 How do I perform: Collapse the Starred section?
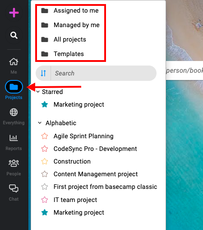click(38, 92)
